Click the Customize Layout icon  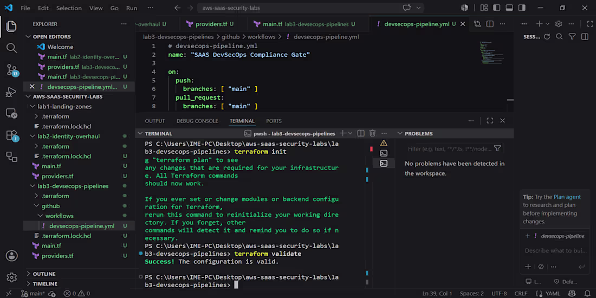484,8
